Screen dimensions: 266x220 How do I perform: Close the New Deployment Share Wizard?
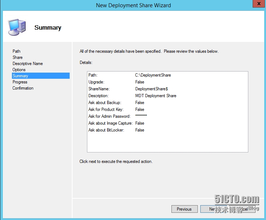pos(259,4)
